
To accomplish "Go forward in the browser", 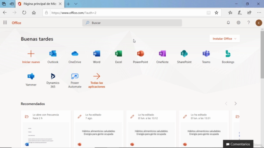I will 14,13.
